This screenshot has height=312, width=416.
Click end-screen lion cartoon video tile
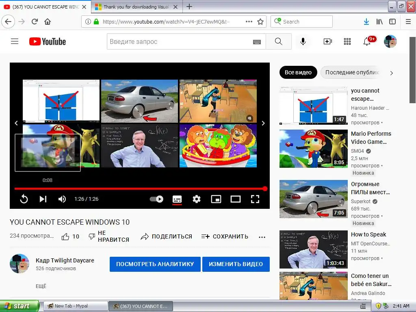tap(218, 146)
